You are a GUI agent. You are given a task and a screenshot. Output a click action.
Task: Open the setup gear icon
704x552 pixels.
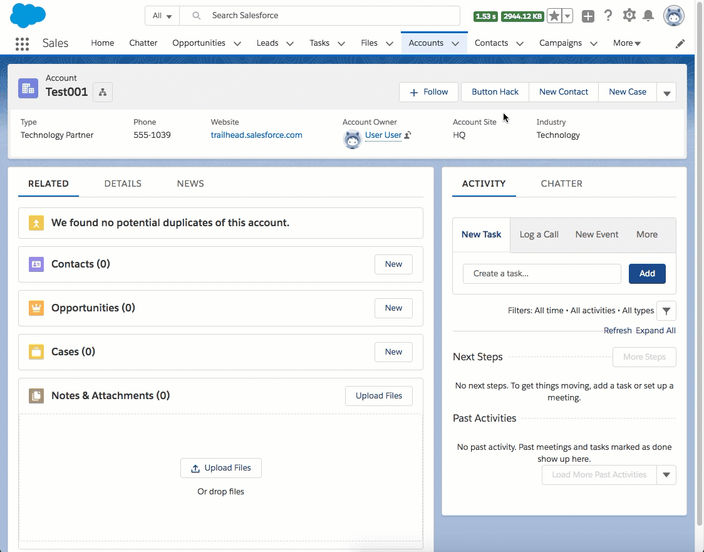(x=629, y=15)
